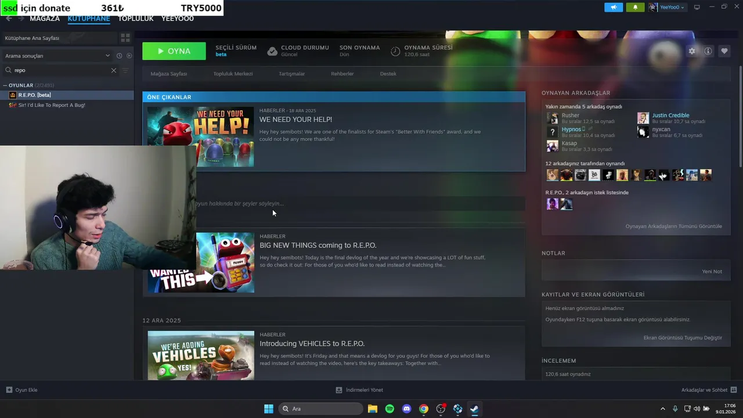
Task: Open the game settings gear icon
Action: [x=692, y=51]
